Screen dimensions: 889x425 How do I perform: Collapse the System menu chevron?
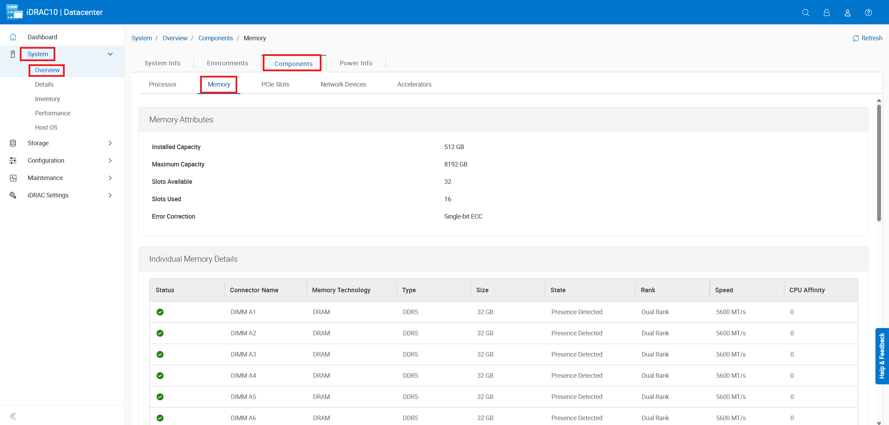pos(110,54)
